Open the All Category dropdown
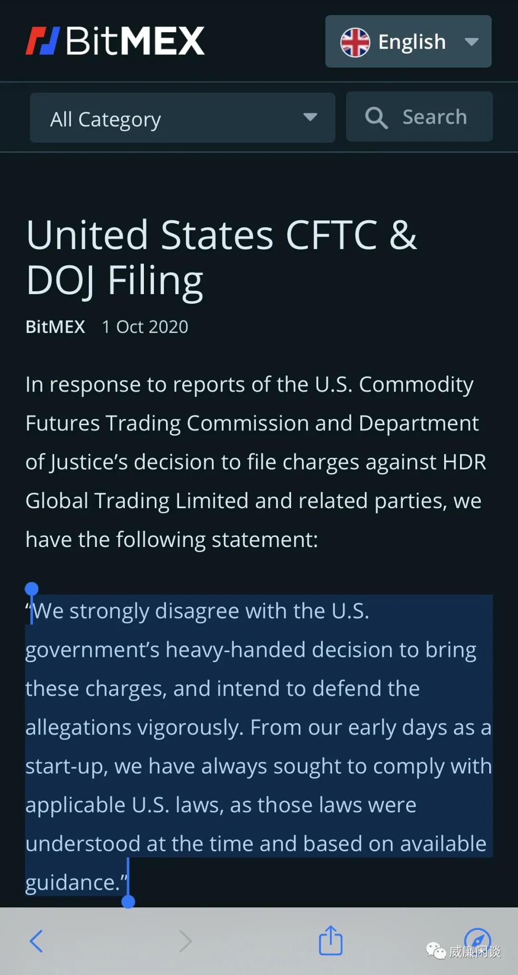 182,118
